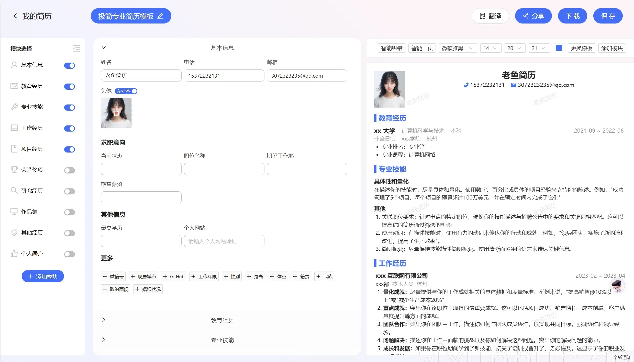This screenshot has height=362, width=634.
Task: Enable the 荣誉奖项 module switch
Action: pos(70,170)
